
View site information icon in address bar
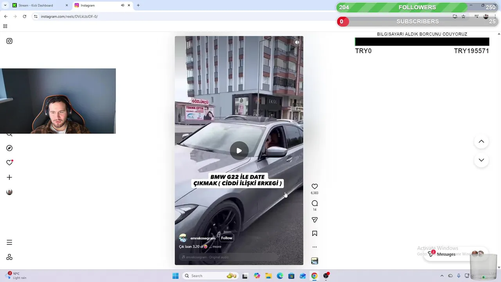[x=36, y=16]
